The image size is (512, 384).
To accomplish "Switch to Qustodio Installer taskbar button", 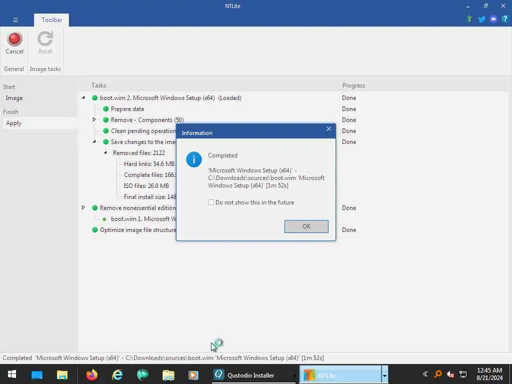I will [253, 375].
